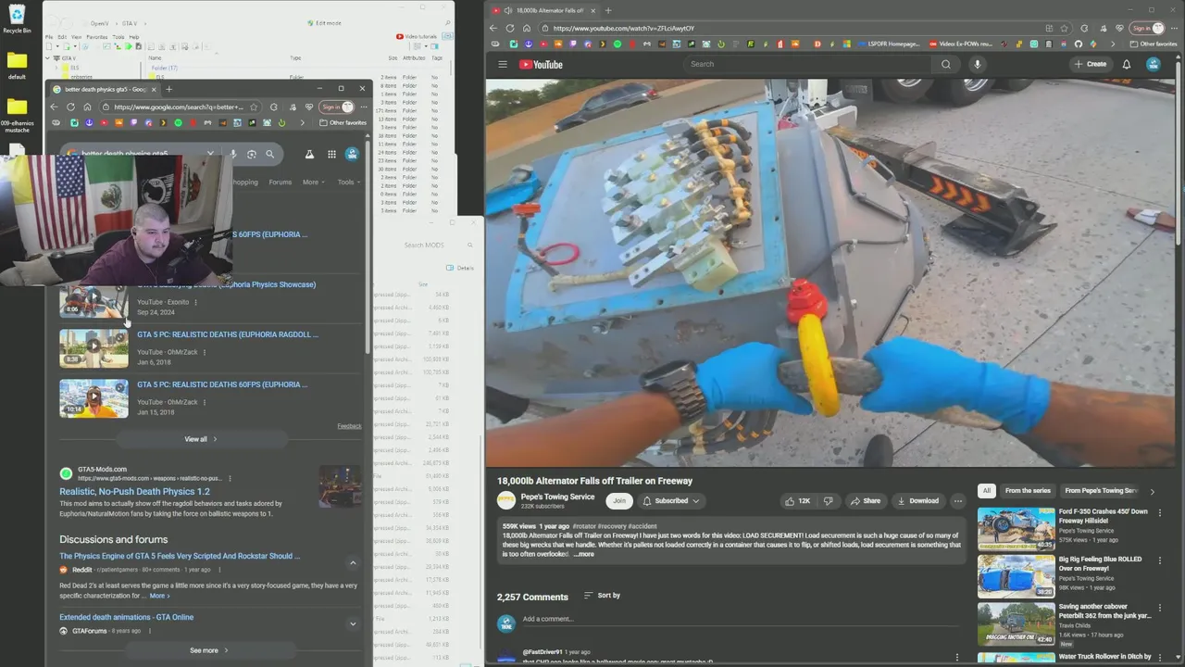
Task: Open Google Search Labs flask icon
Action: click(x=309, y=154)
